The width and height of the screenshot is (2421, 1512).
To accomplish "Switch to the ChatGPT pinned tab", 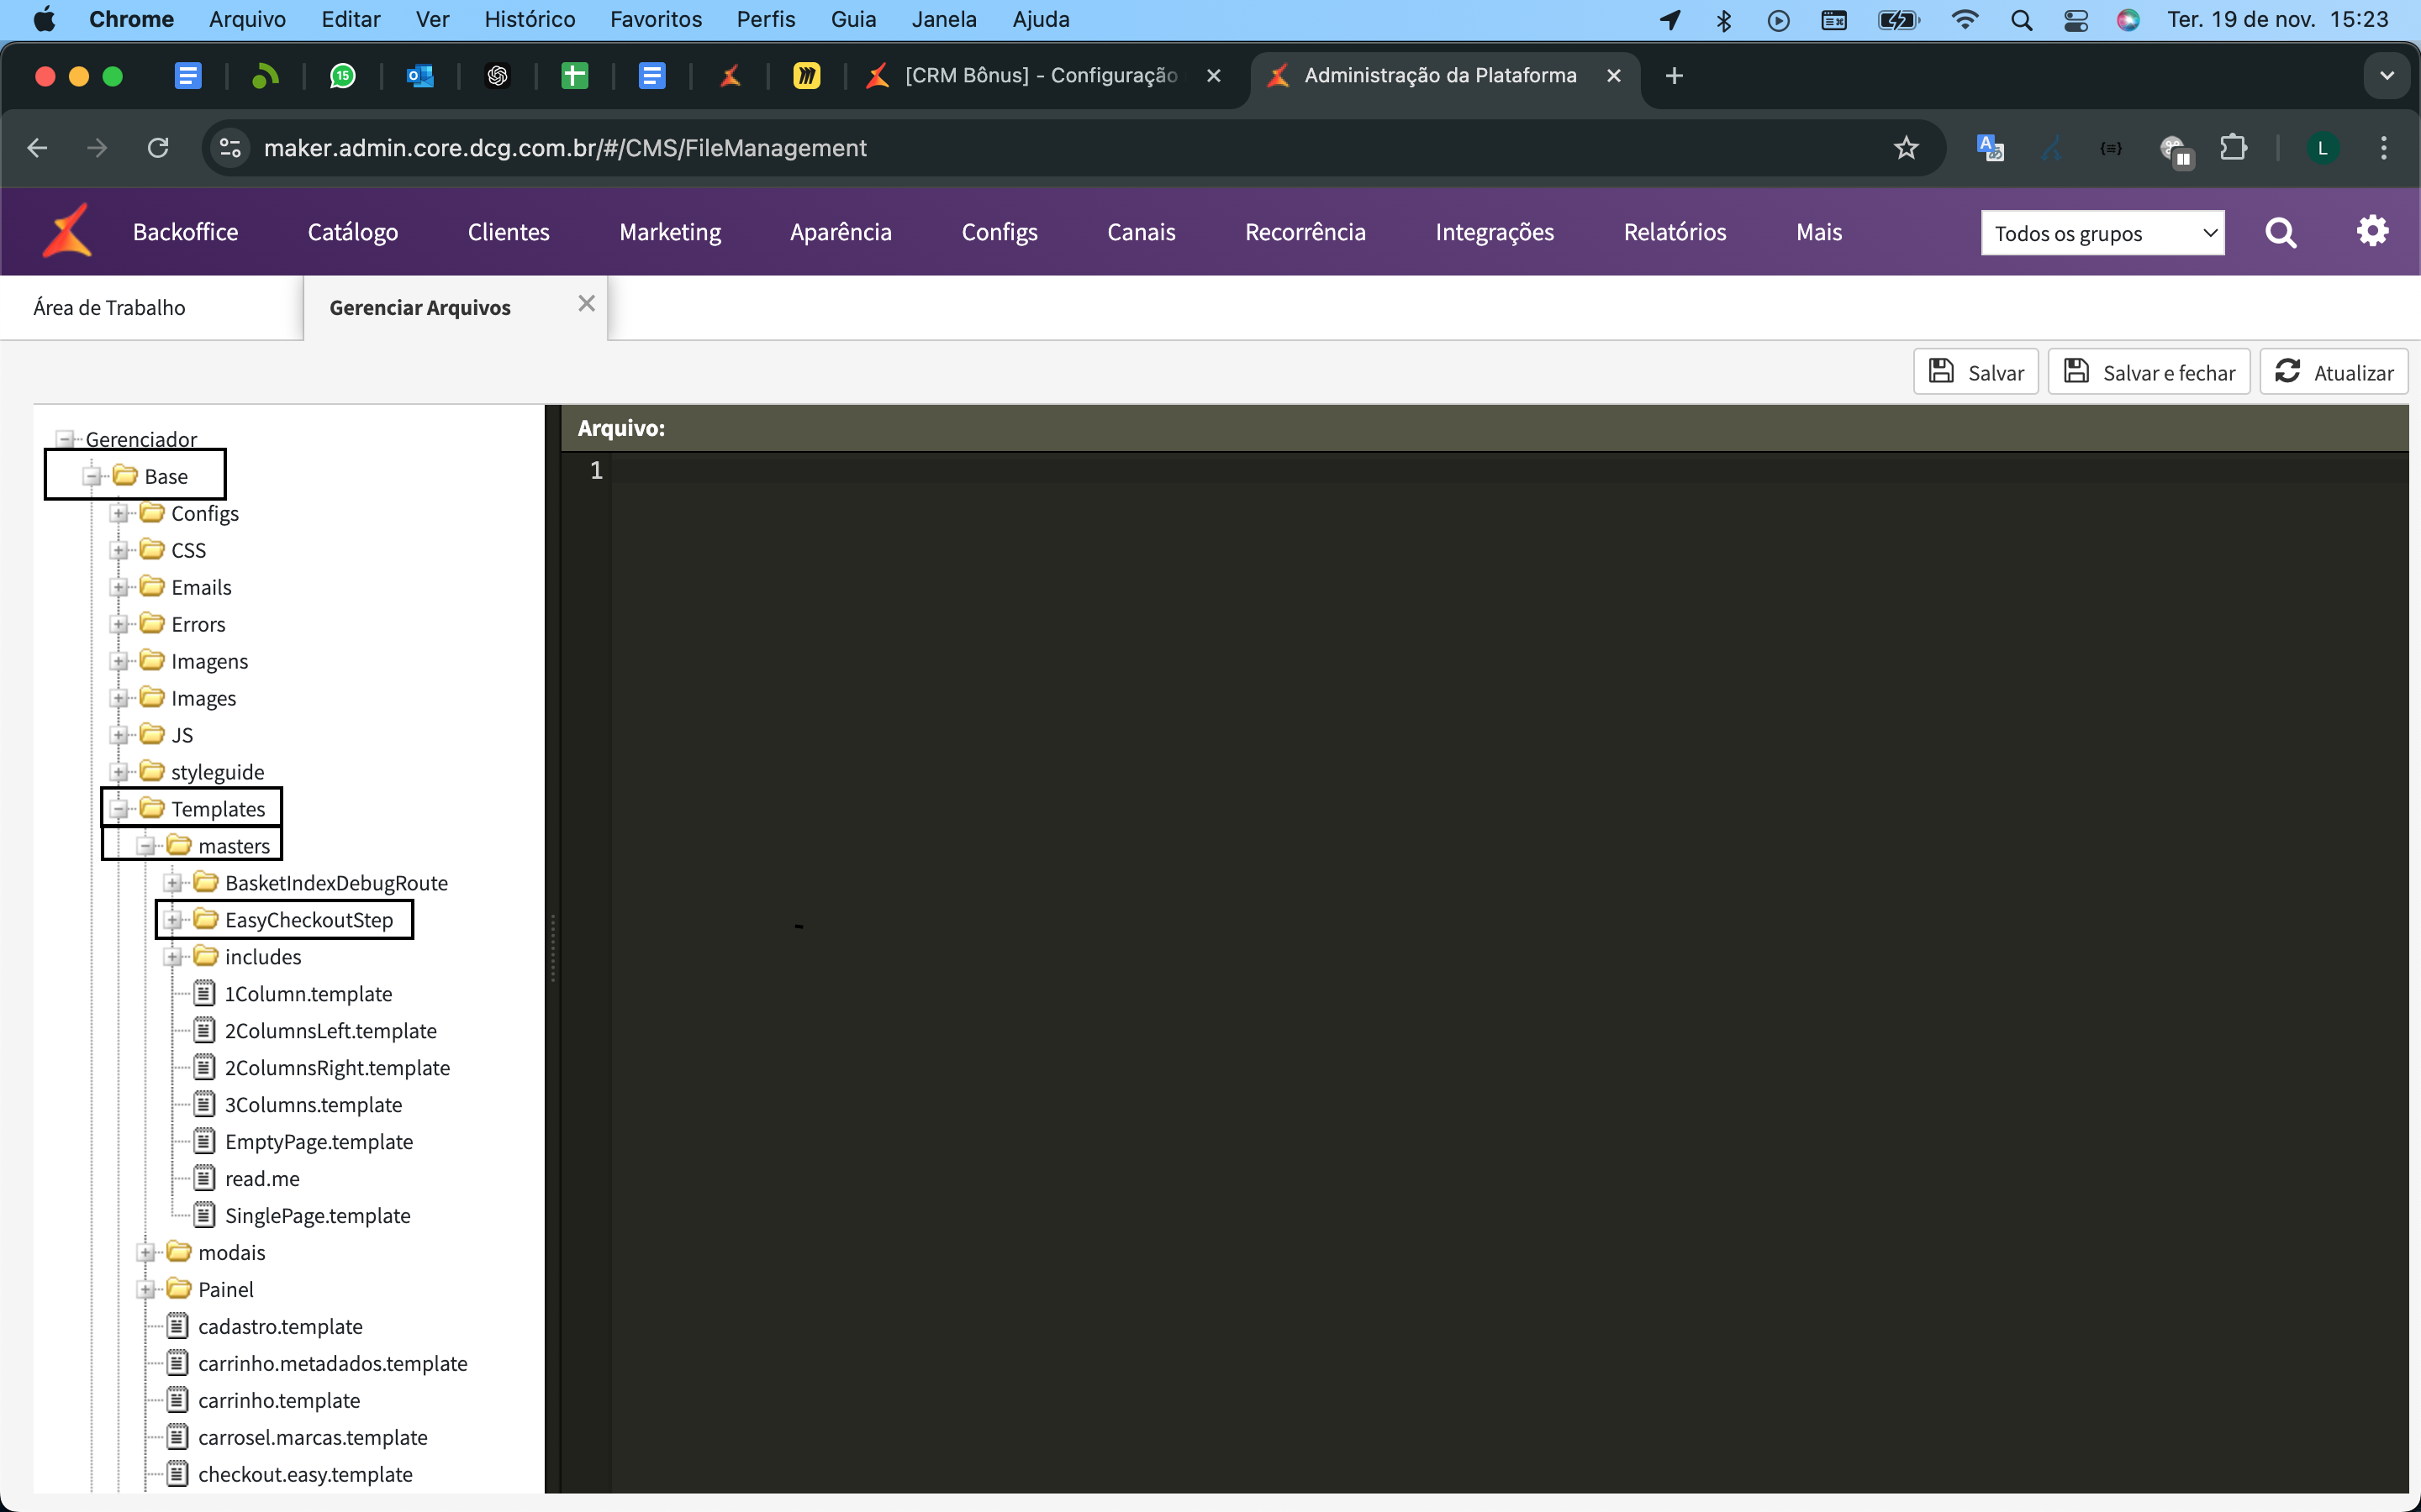I will click(497, 76).
